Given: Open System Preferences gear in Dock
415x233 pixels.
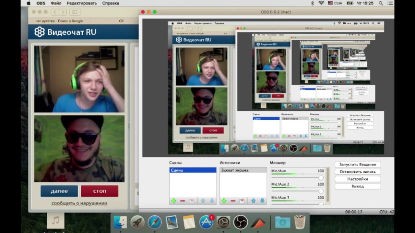Looking at the screenshot, I should (x=223, y=222).
